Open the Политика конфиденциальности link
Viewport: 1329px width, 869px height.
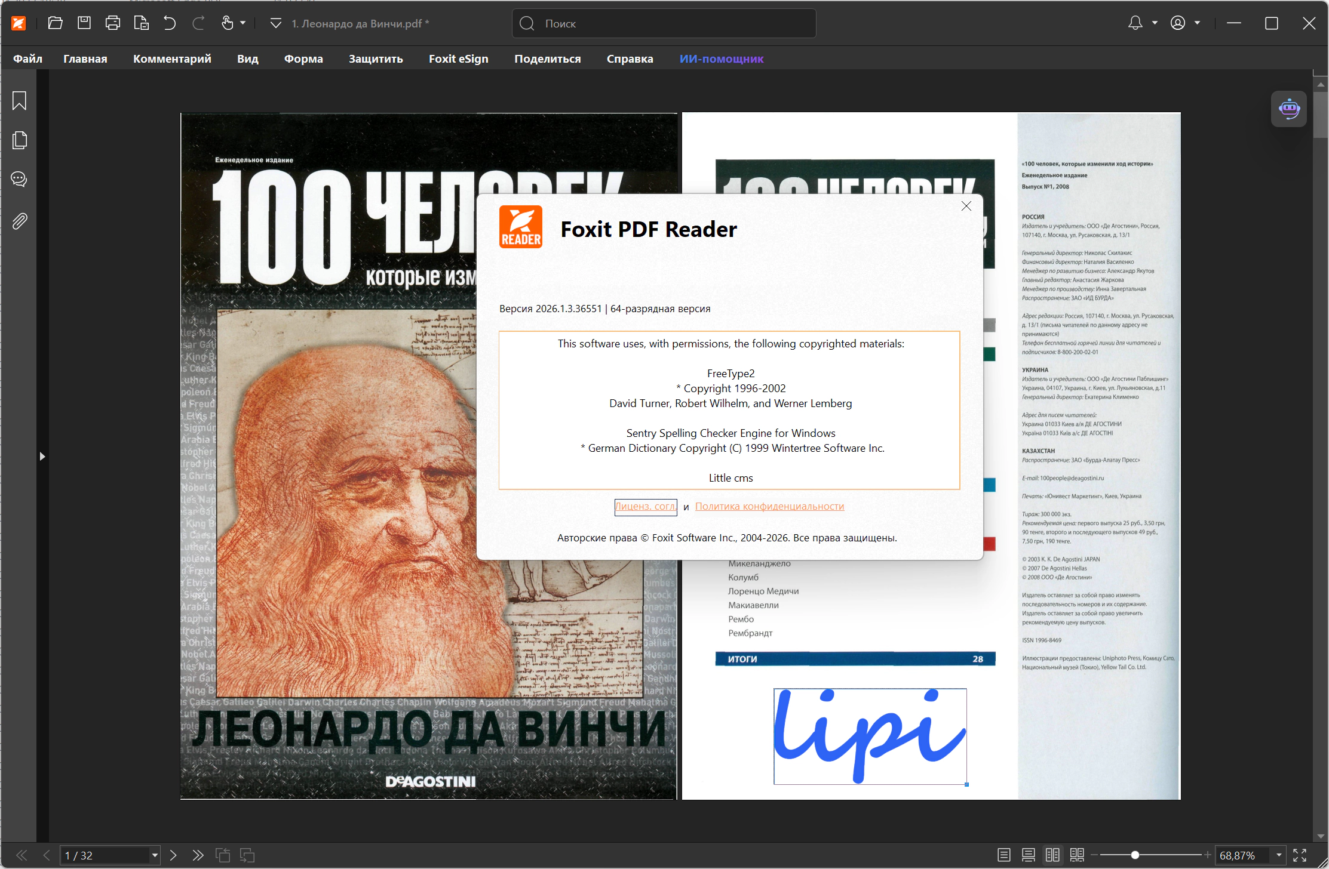[x=769, y=507]
